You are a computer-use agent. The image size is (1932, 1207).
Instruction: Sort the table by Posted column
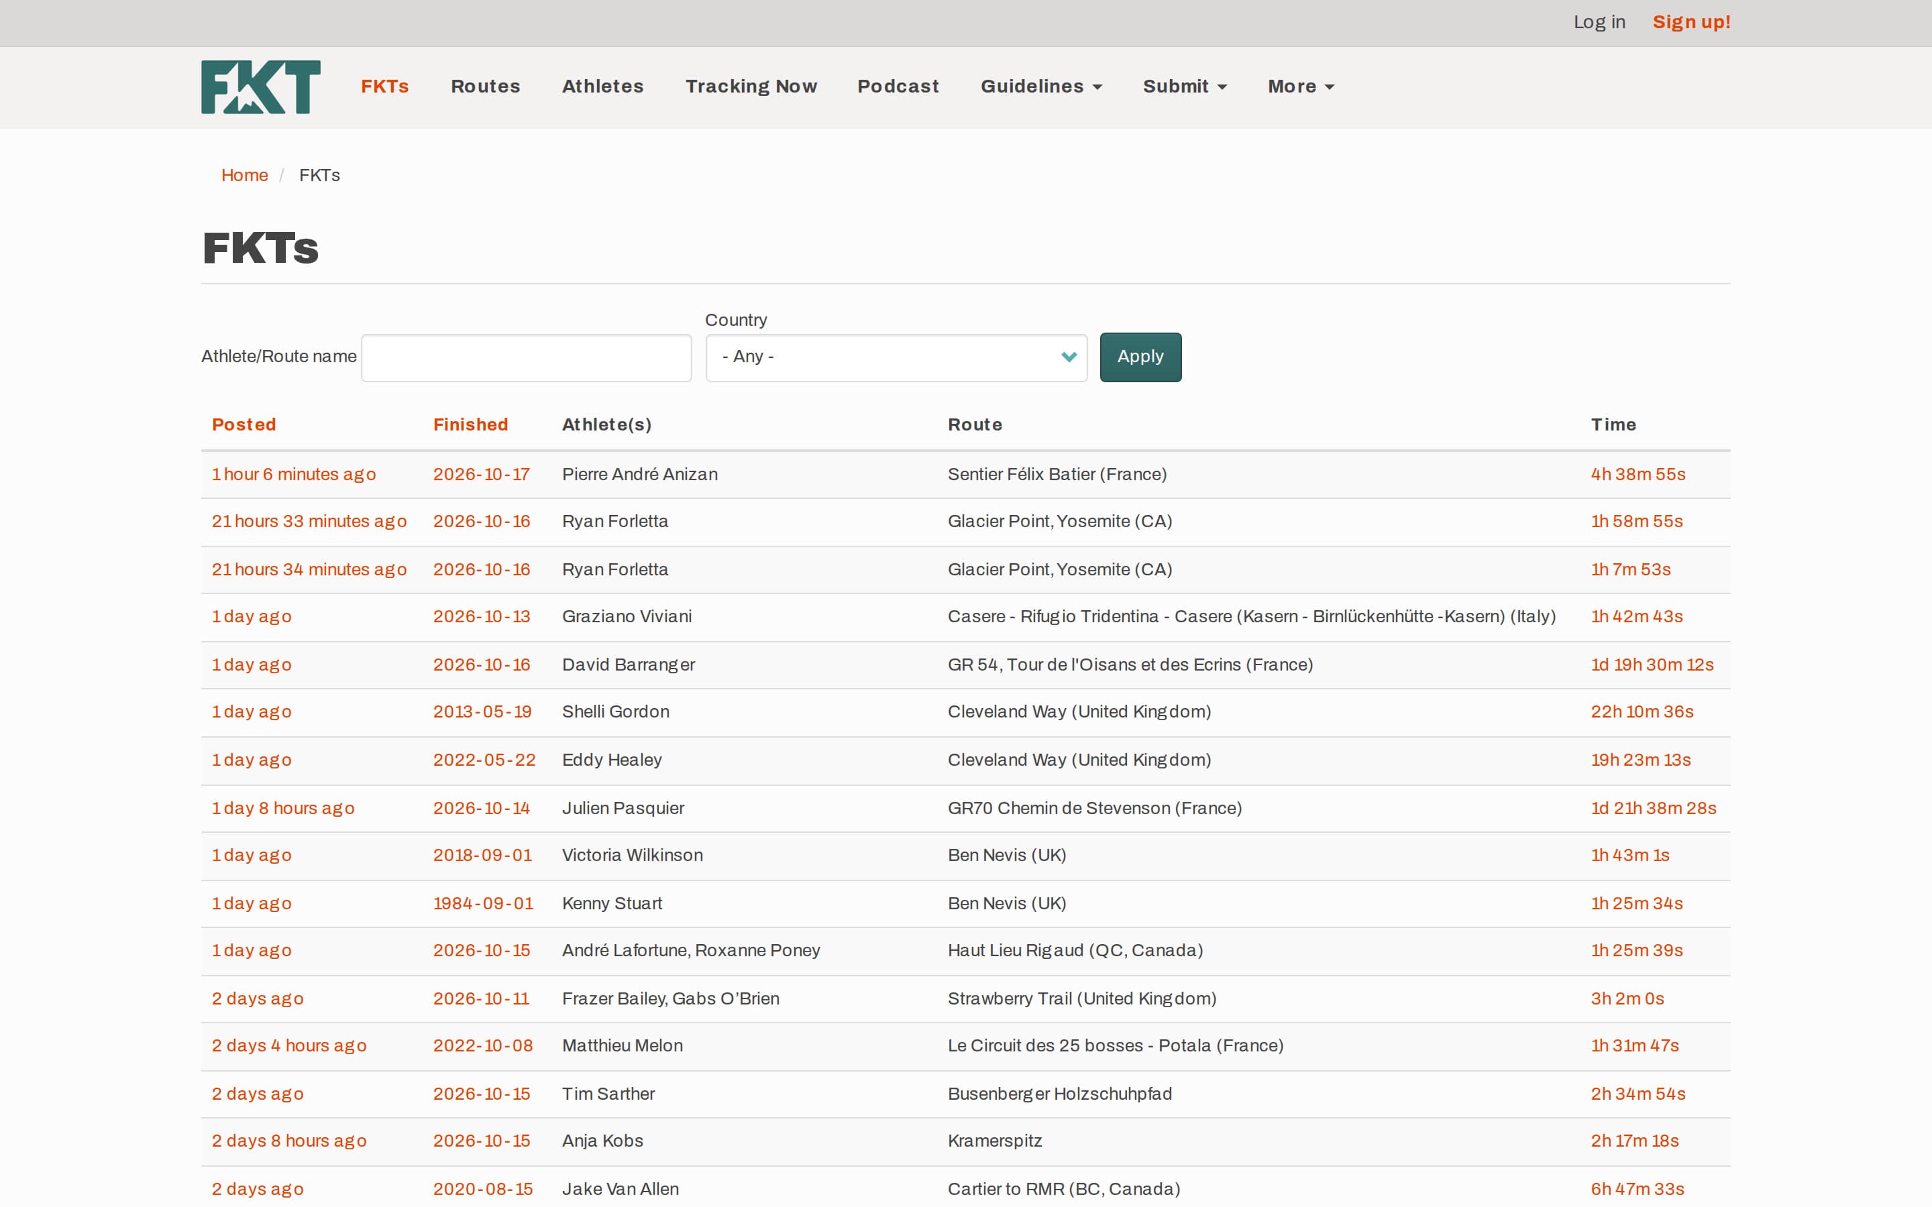pyautogui.click(x=244, y=424)
